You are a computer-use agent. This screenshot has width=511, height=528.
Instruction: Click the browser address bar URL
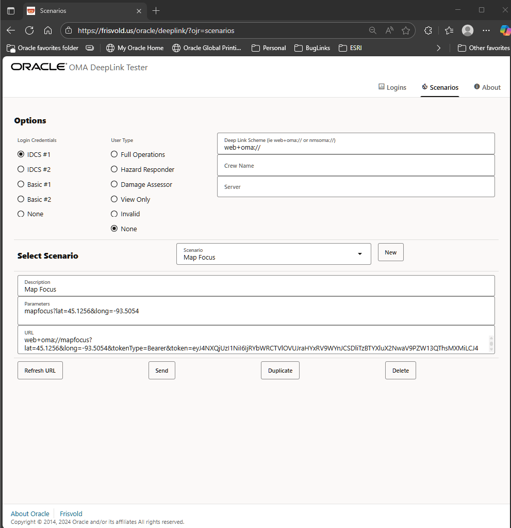pos(156,30)
